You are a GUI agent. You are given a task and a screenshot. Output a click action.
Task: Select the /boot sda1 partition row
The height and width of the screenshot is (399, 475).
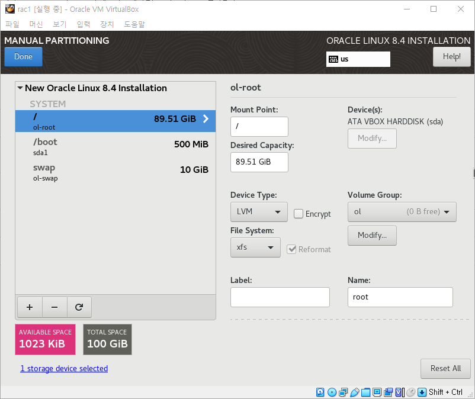click(x=115, y=147)
